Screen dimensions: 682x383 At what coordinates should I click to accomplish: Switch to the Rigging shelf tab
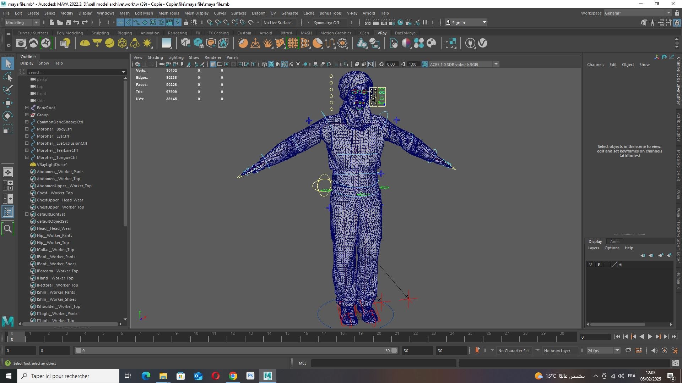tap(125, 33)
